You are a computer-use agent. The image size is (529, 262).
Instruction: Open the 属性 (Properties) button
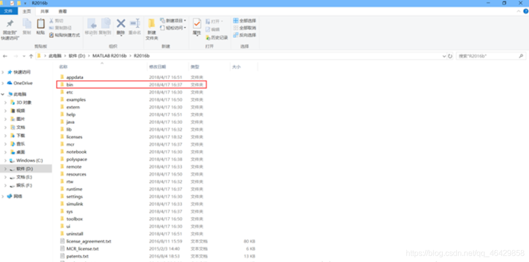197,27
